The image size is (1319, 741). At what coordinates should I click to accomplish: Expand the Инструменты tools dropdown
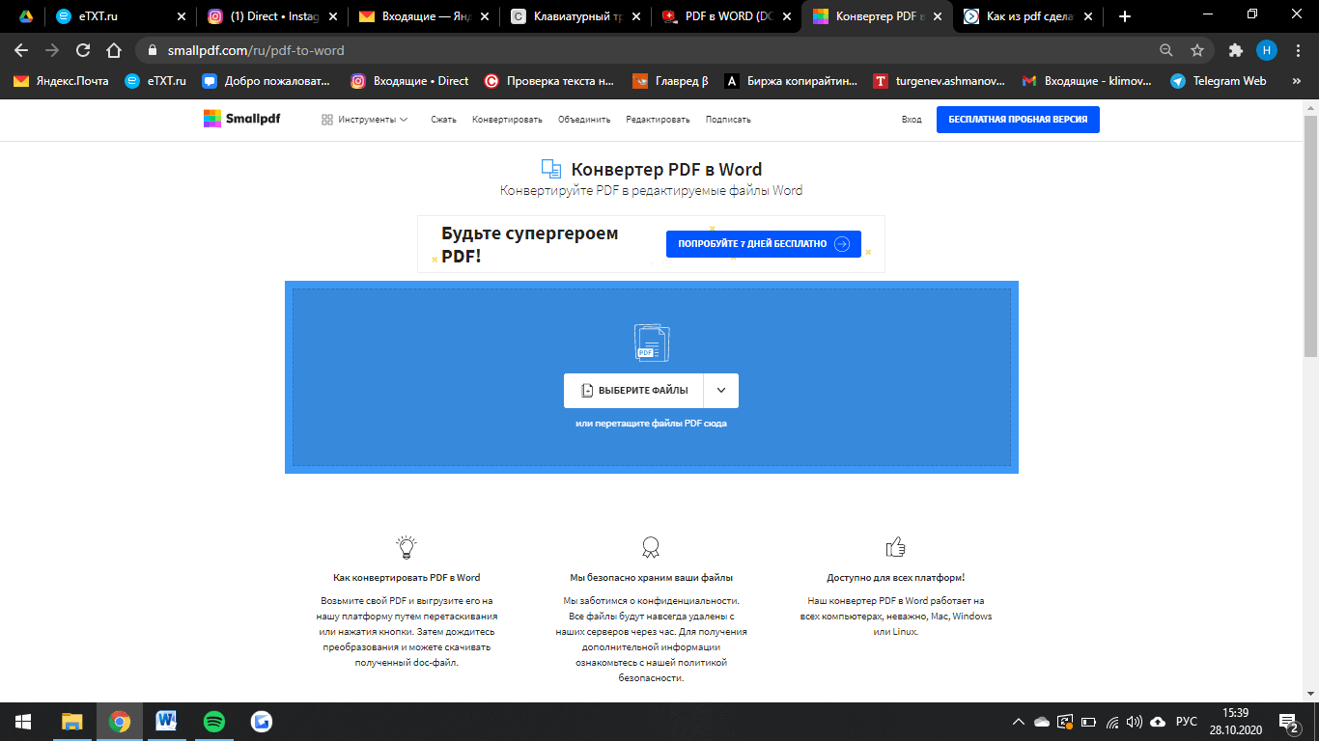[x=364, y=120]
